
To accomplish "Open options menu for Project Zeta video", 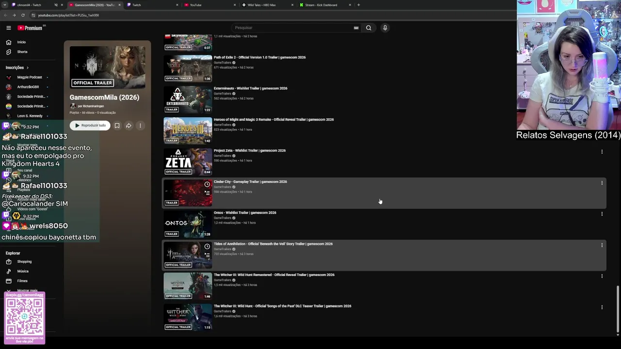I will coord(602,152).
